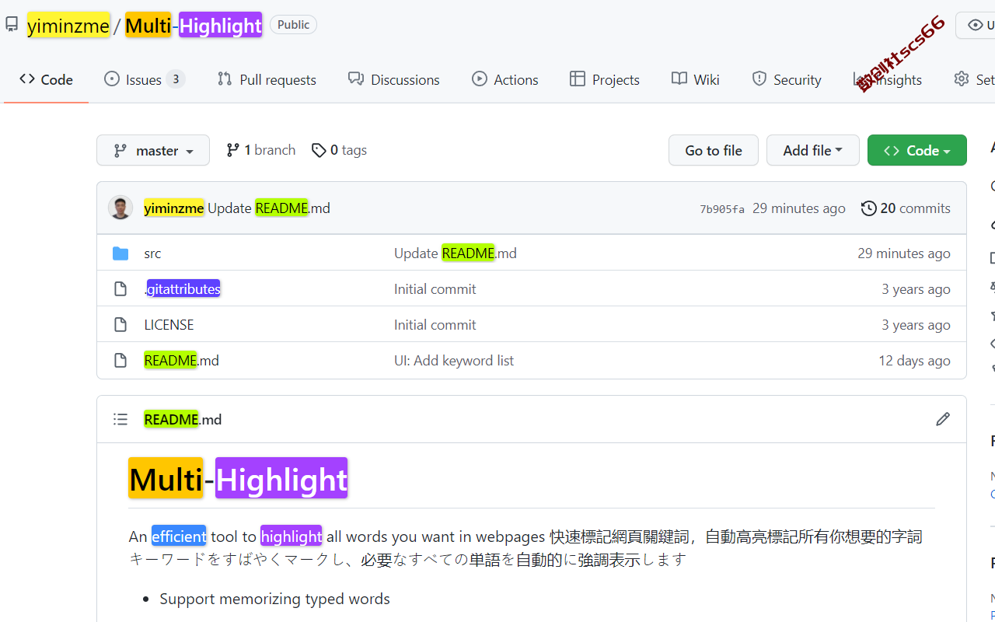995x622 pixels.
Task: Open README.md in the file list
Action: tap(181, 360)
